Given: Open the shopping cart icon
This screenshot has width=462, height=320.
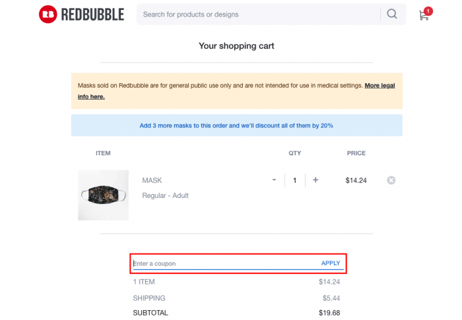Looking at the screenshot, I should coord(424,15).
